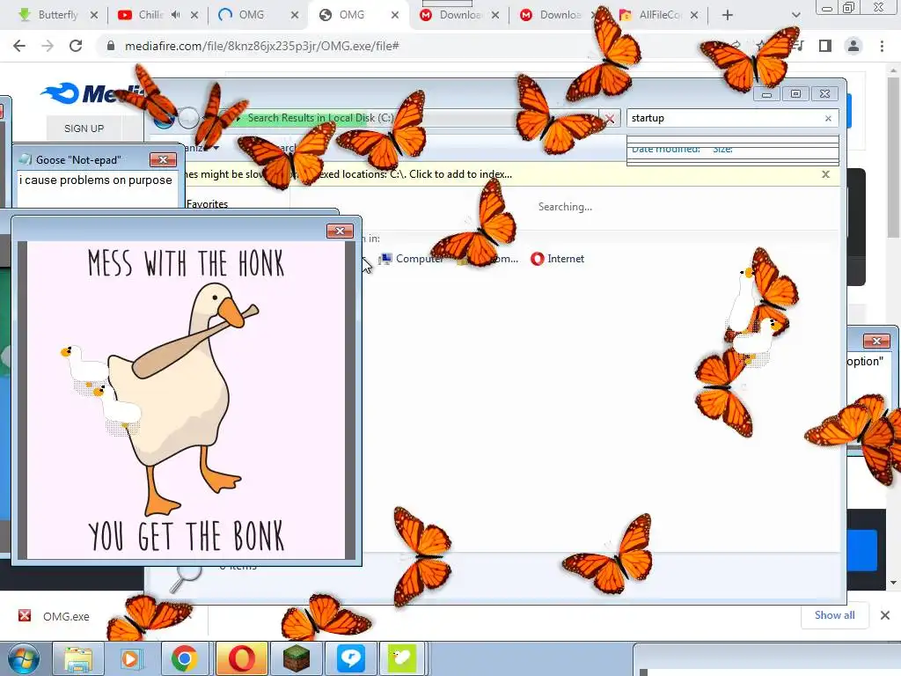
Task: Mute the Chill tab audio icon
Action: coord(176,15)
